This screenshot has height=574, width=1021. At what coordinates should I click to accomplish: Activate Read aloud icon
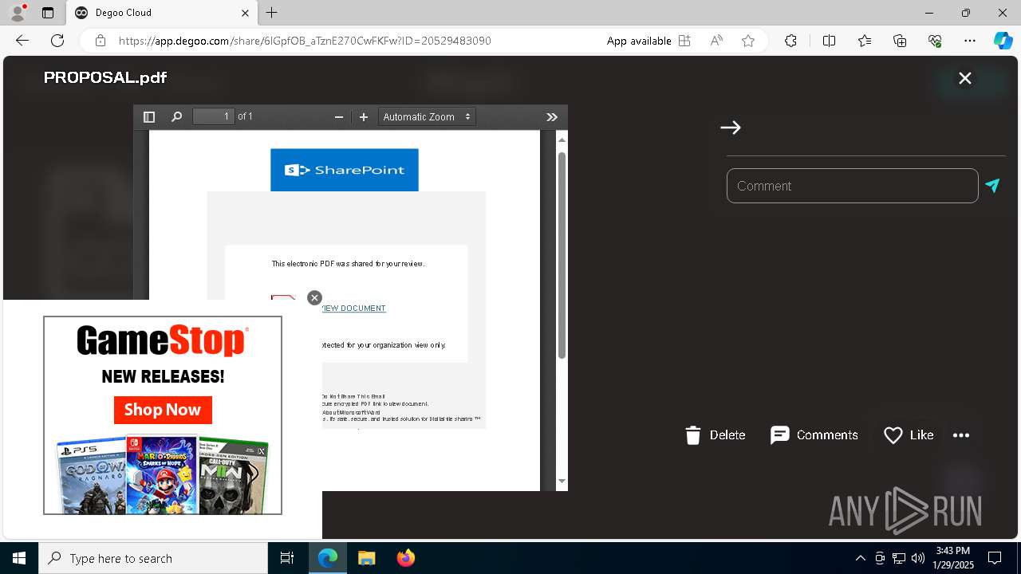click(x=716, y=41)
